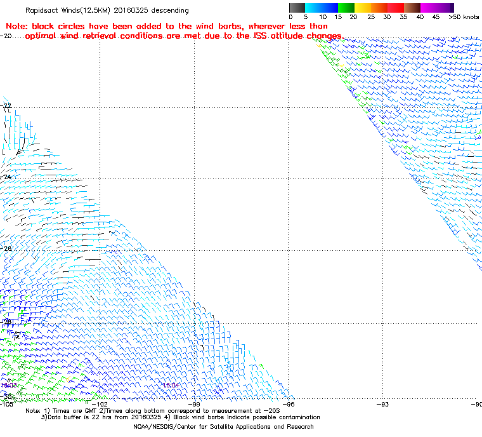Click the "Note: 1) Times are GMT" footer line

(153, 411)
